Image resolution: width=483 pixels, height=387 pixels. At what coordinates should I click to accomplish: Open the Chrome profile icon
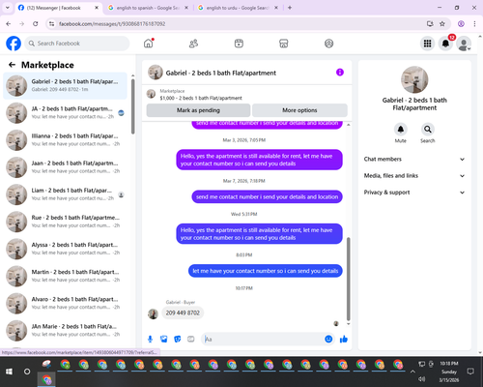pos(461,23)
